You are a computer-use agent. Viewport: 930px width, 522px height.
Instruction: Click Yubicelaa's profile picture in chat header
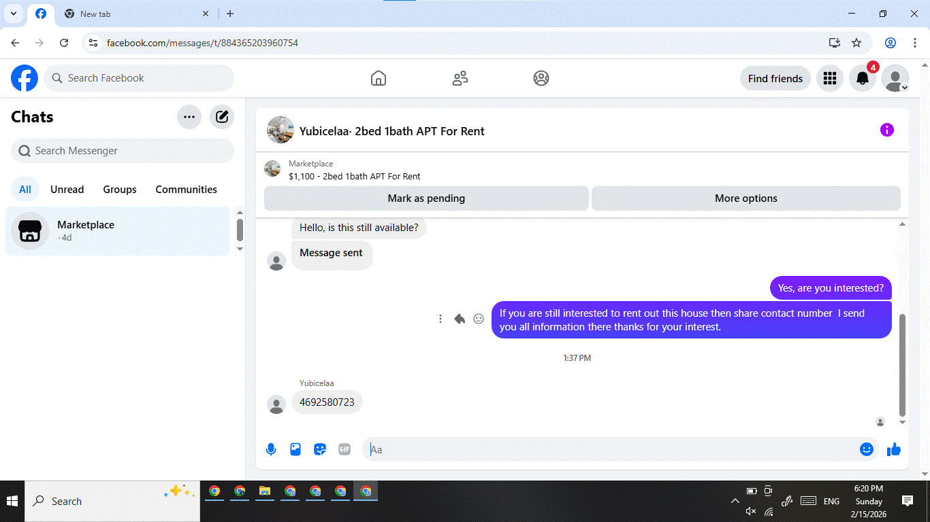coord(280,130)
